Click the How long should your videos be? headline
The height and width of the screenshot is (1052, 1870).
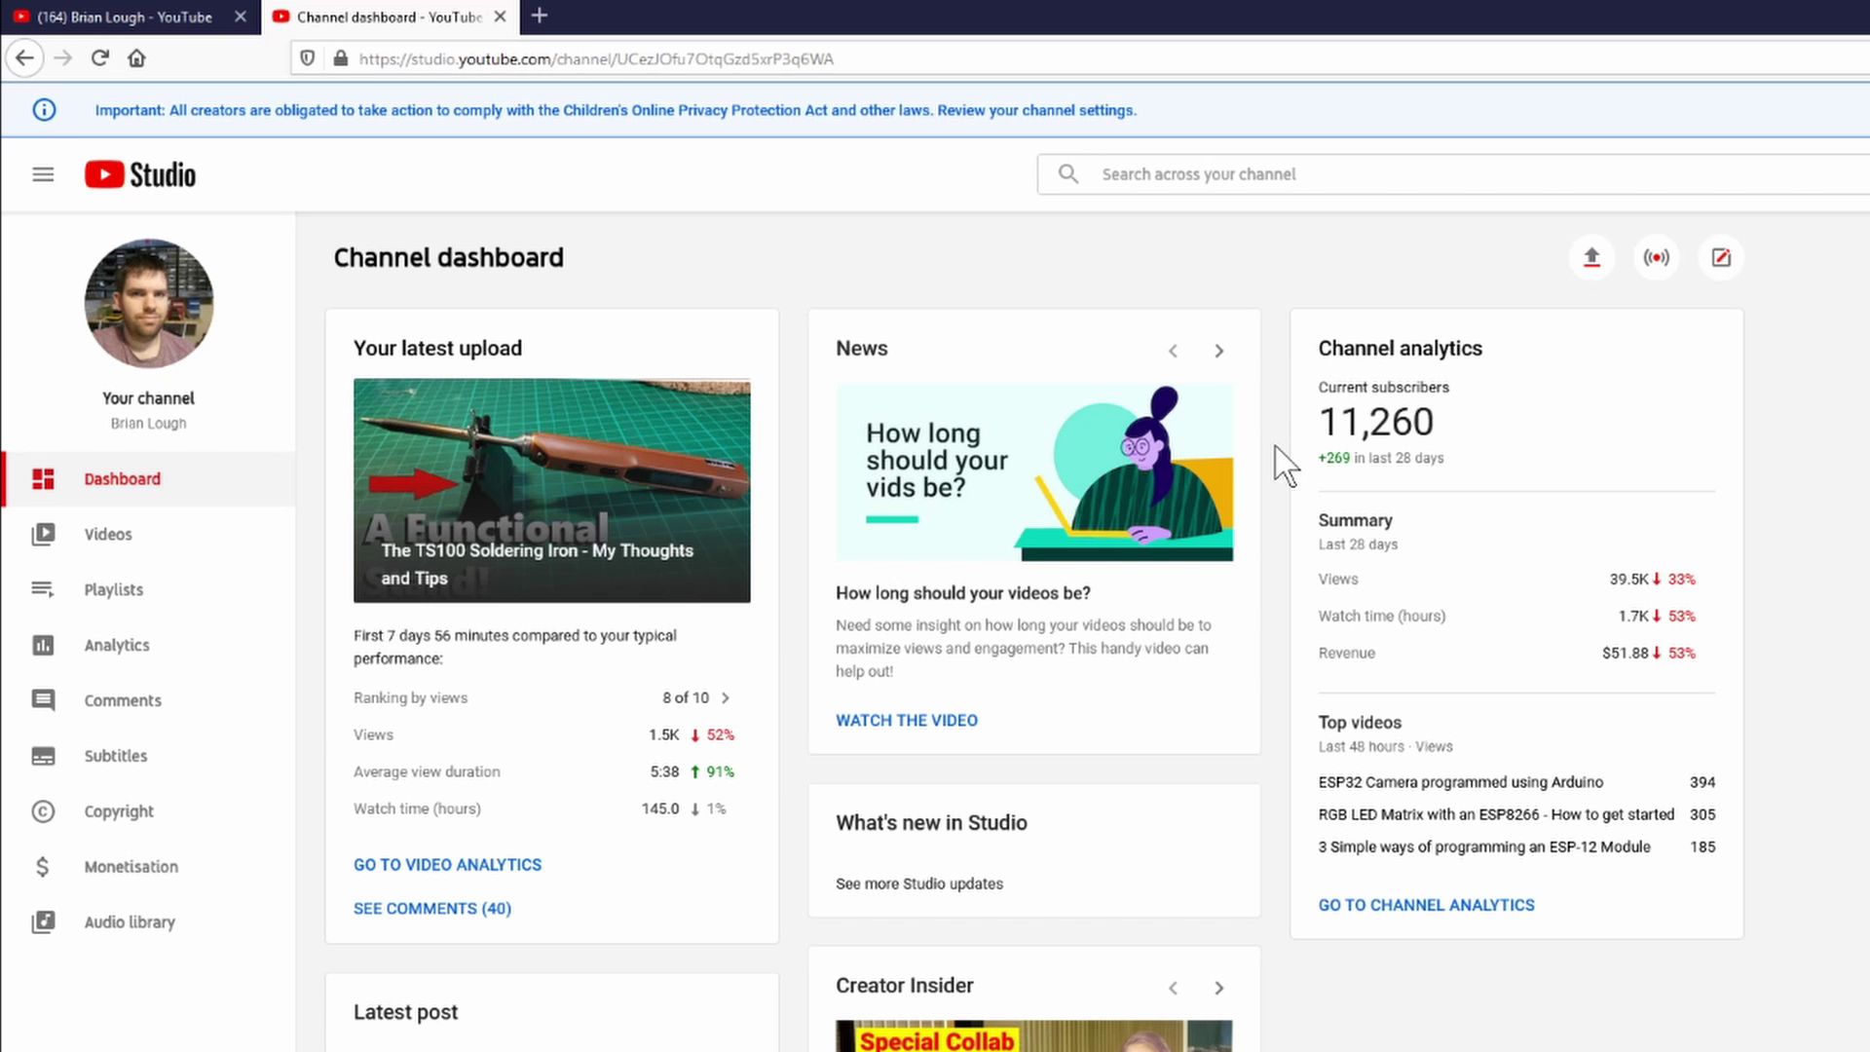click(963, 593)
